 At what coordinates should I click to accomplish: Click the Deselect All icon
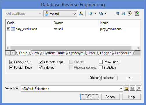pyautogui.click(x=101, y=14)
